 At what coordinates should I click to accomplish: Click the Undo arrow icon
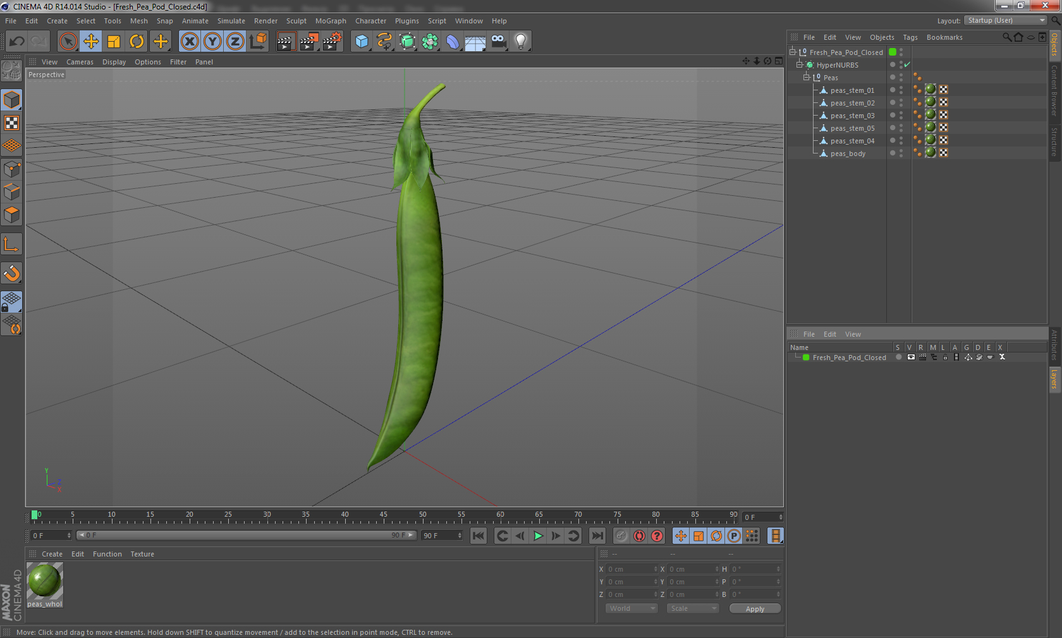pos(17,42)
